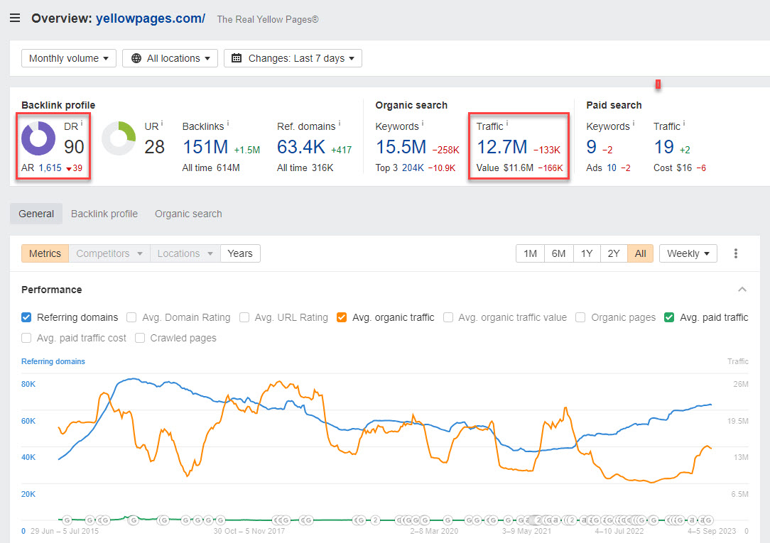Click the Backlinks info icon
The height and width of the screenshot is (543, 770).
point(228,123)
